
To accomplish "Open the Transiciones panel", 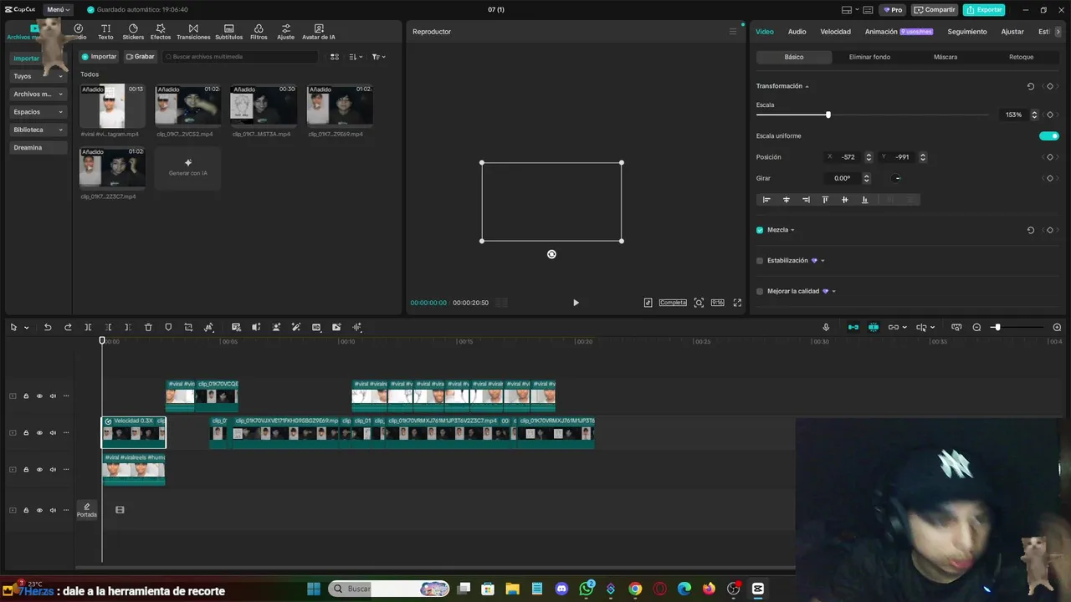I will point(193,32).
